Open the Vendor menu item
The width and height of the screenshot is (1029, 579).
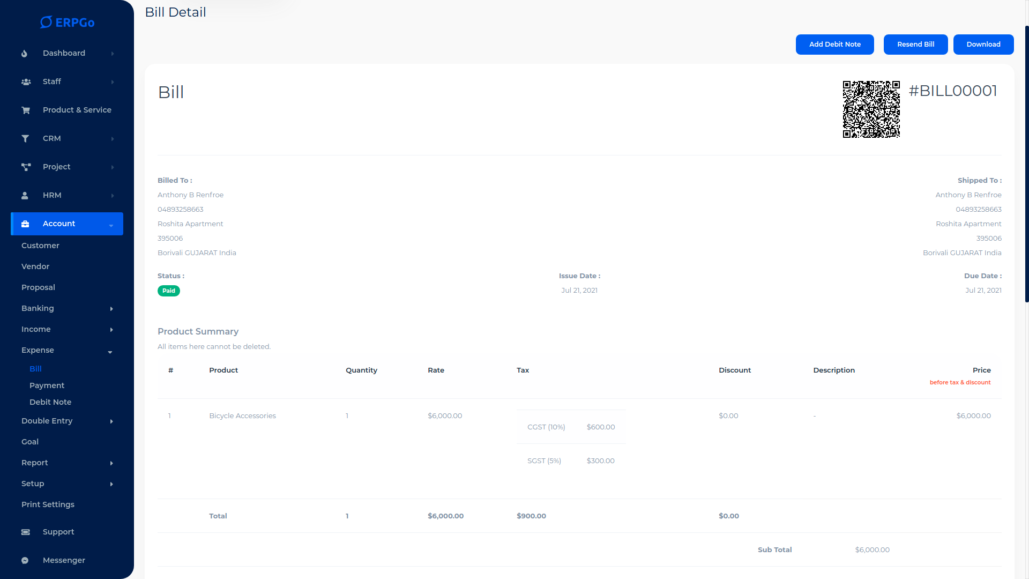click(x=35, y=266)
